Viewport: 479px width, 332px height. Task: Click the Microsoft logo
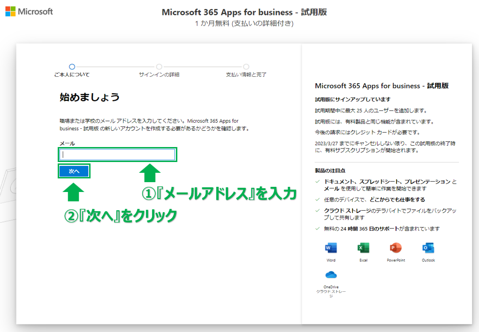(29, 12)
